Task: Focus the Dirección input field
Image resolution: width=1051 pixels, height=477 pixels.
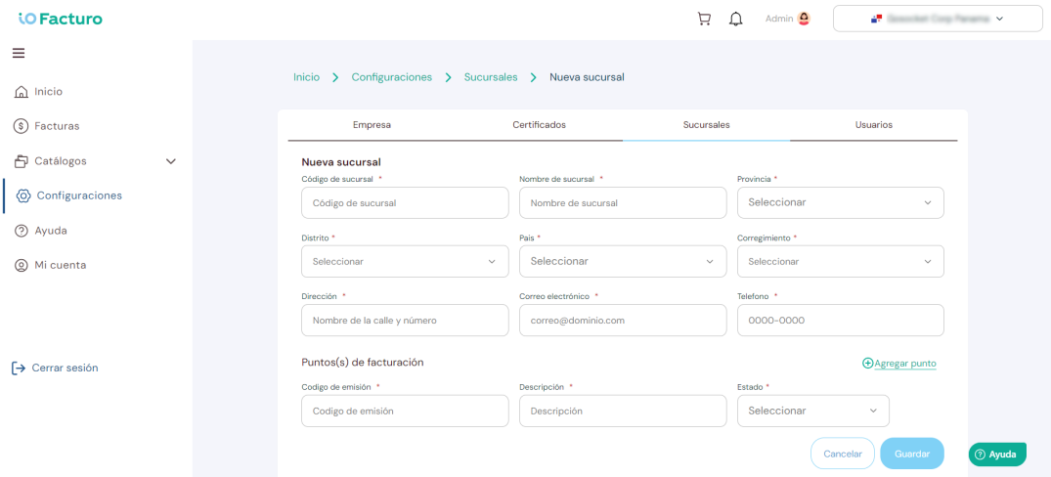Action: [x=405, y=321]
